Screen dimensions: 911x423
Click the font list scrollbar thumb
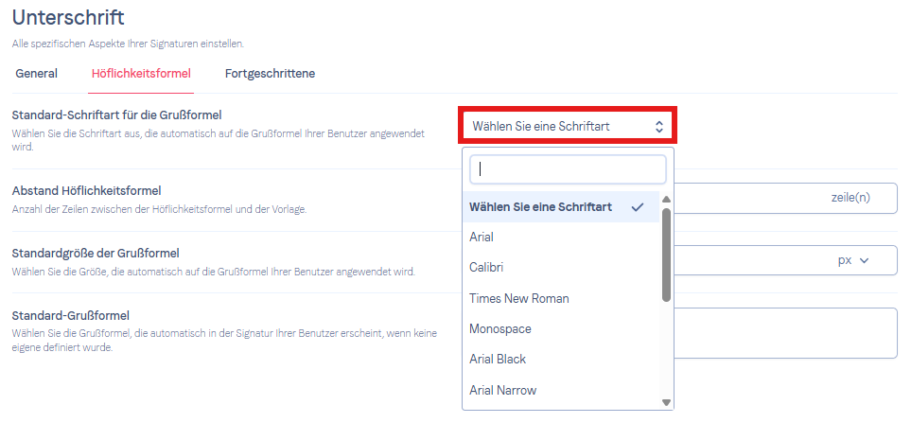tap(666, 256)
